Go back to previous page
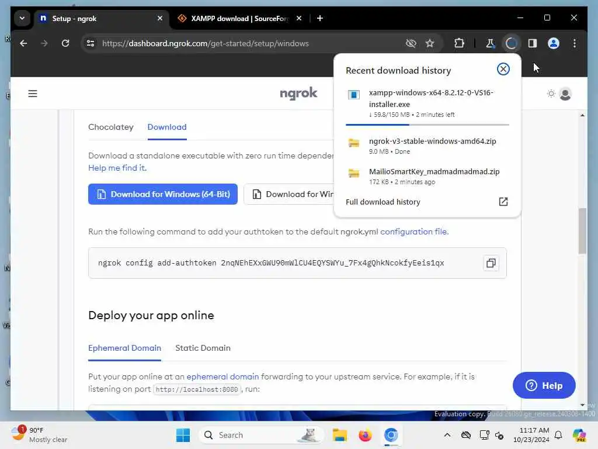 (x=23, y=43)
